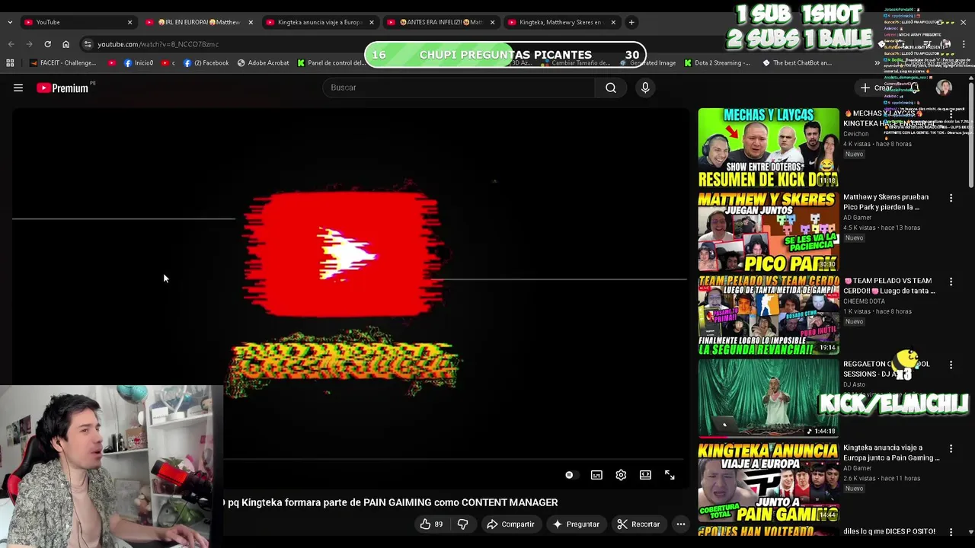
Task: Open Pico Park video thumbnail
Action: [x=769, y=231]
